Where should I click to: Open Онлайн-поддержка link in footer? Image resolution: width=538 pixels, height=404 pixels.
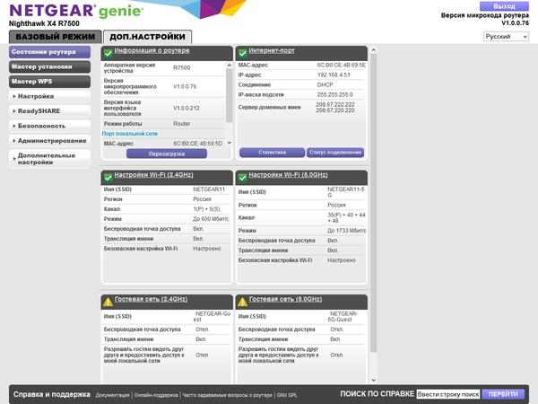[x=156, y=395]
